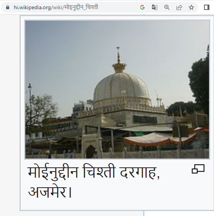This screenshot has width=214, height=216.
Task: Click the orange canopy tent in photo
Action: 160,138
